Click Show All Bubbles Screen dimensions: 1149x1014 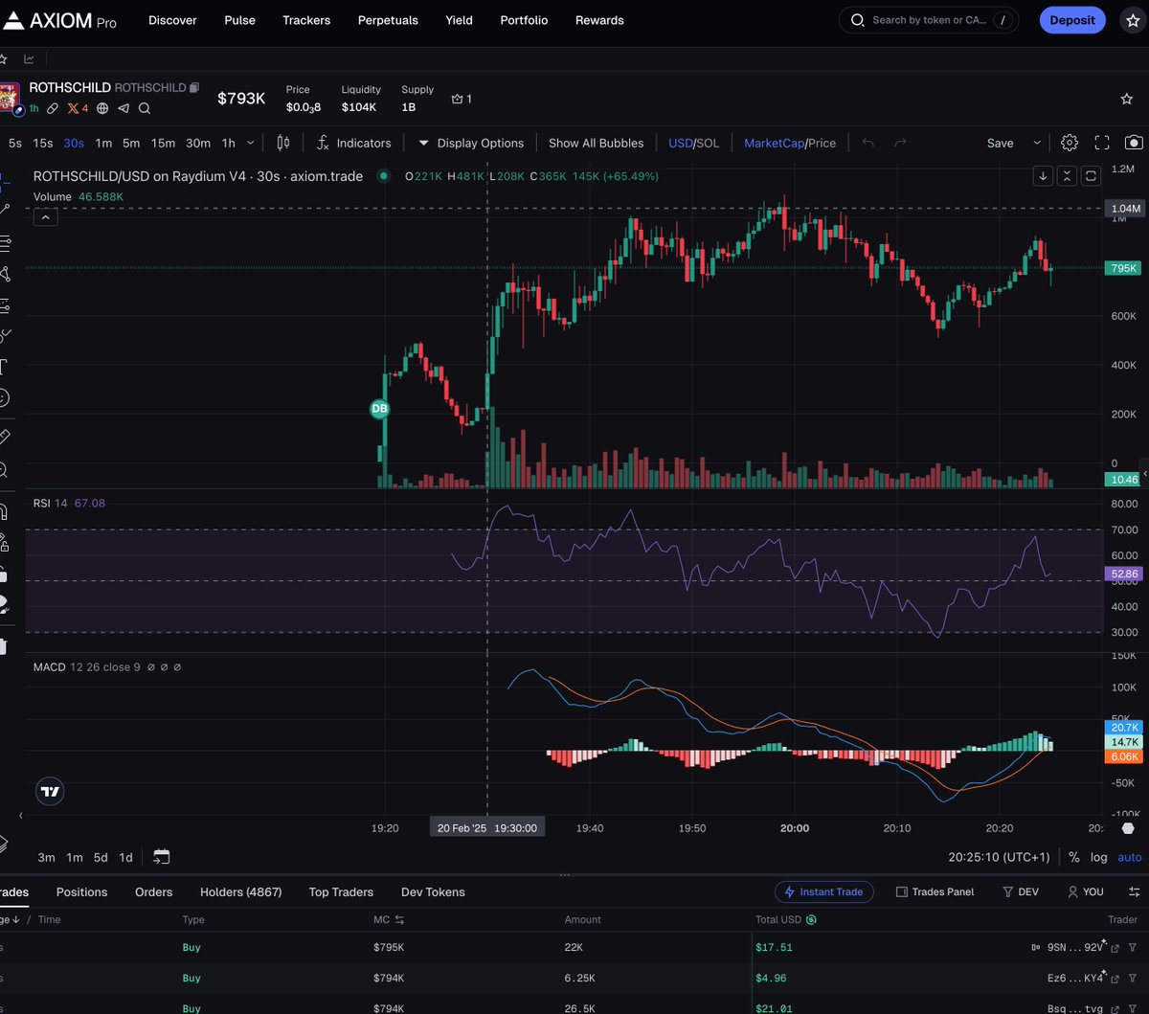(x=596, y=143)
